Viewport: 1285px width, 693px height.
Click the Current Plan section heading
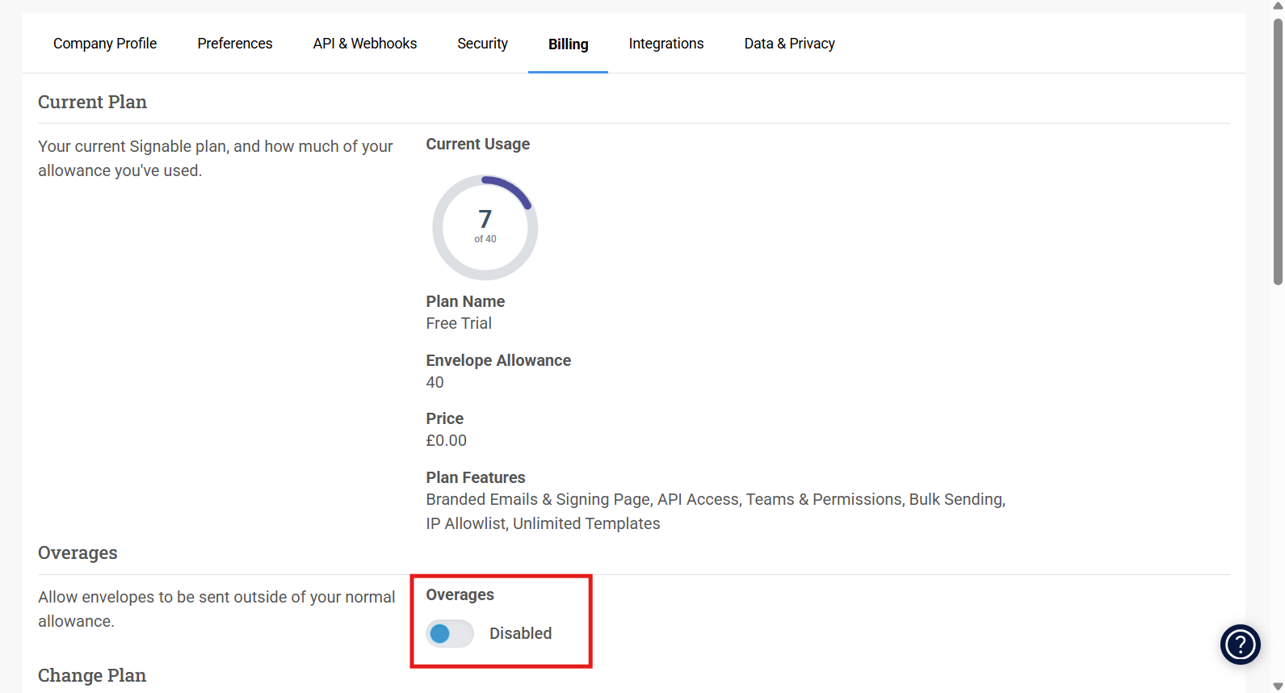click(x=92, y=102)
